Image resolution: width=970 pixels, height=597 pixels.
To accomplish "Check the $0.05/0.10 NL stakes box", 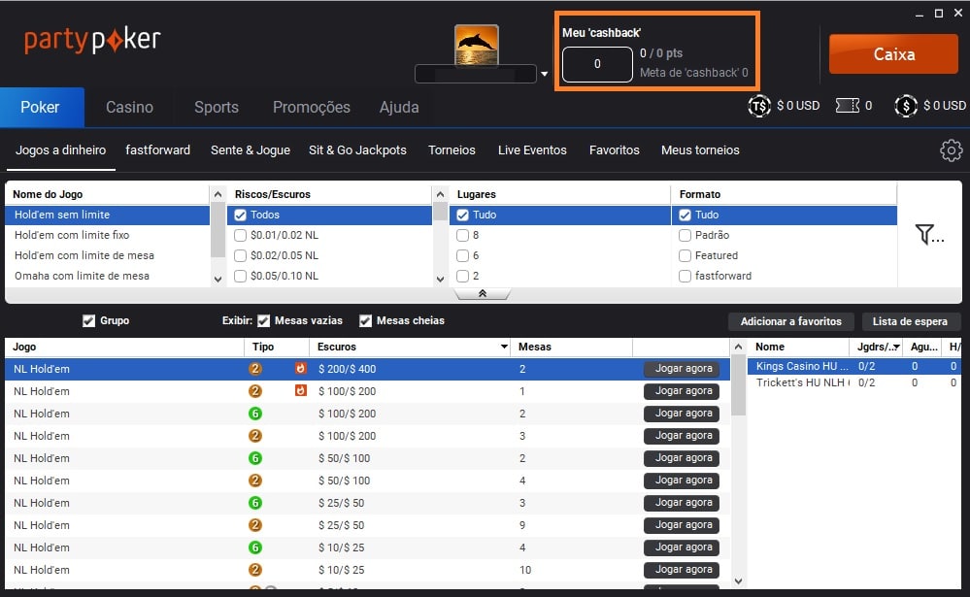I will pos(240,277).
